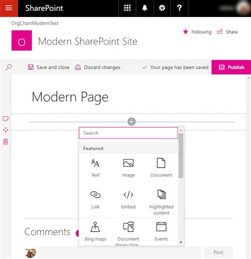Delete section with the trash icon

tap(6, 142)
